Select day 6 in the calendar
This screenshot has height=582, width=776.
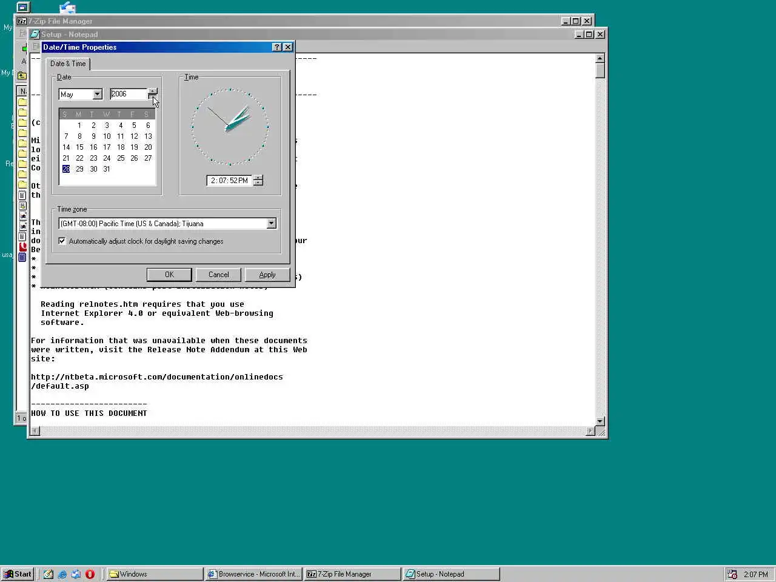click(x=148, y=125)
